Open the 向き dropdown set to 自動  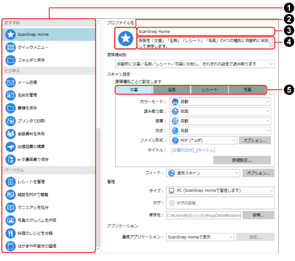tap(220, 130)
